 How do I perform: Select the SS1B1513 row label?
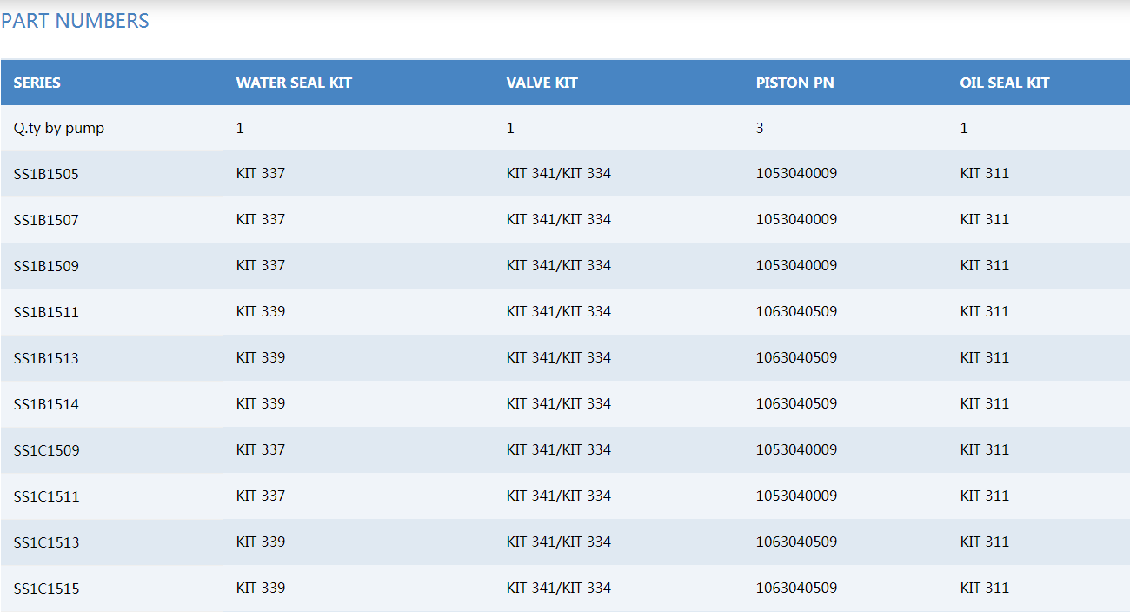[x=46, y=358]
